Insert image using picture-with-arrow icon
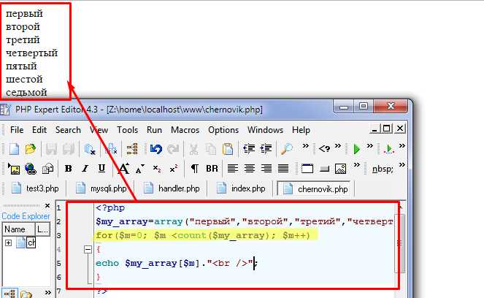 pos(14,169)
